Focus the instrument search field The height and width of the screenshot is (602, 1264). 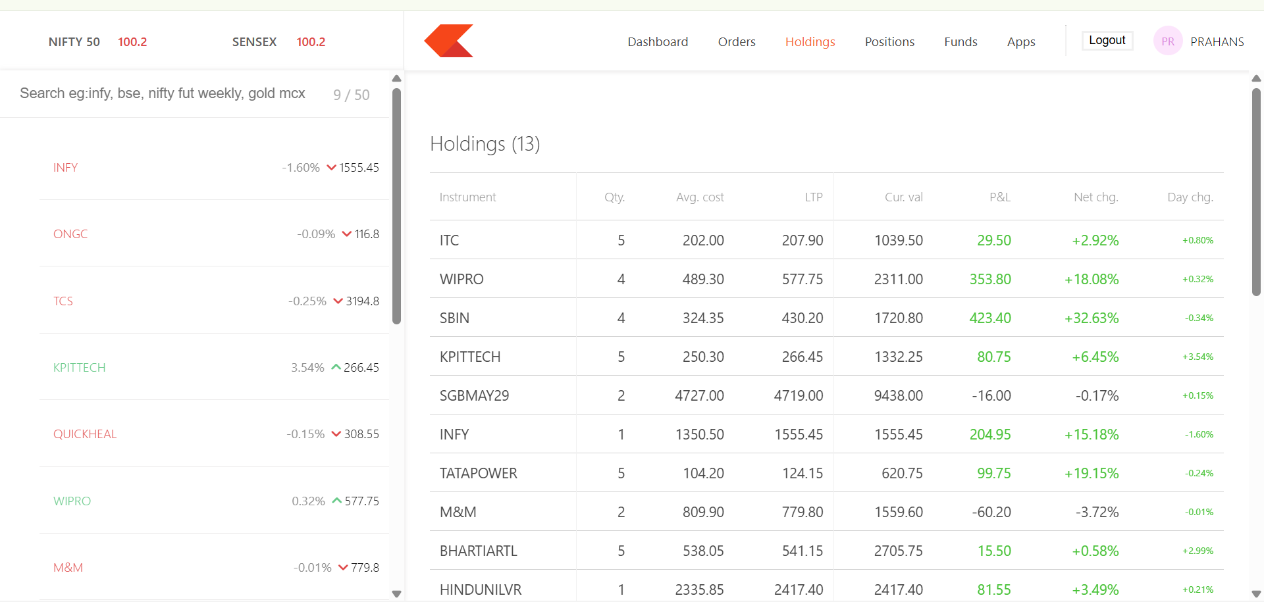pyautogui.click(x=171, y=93)
